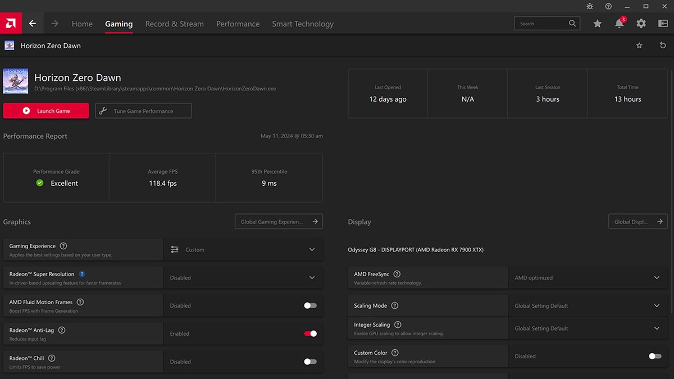Open help for Radeon Anti-Lag
Screen dimensions: 674x379
coord(62,330)
